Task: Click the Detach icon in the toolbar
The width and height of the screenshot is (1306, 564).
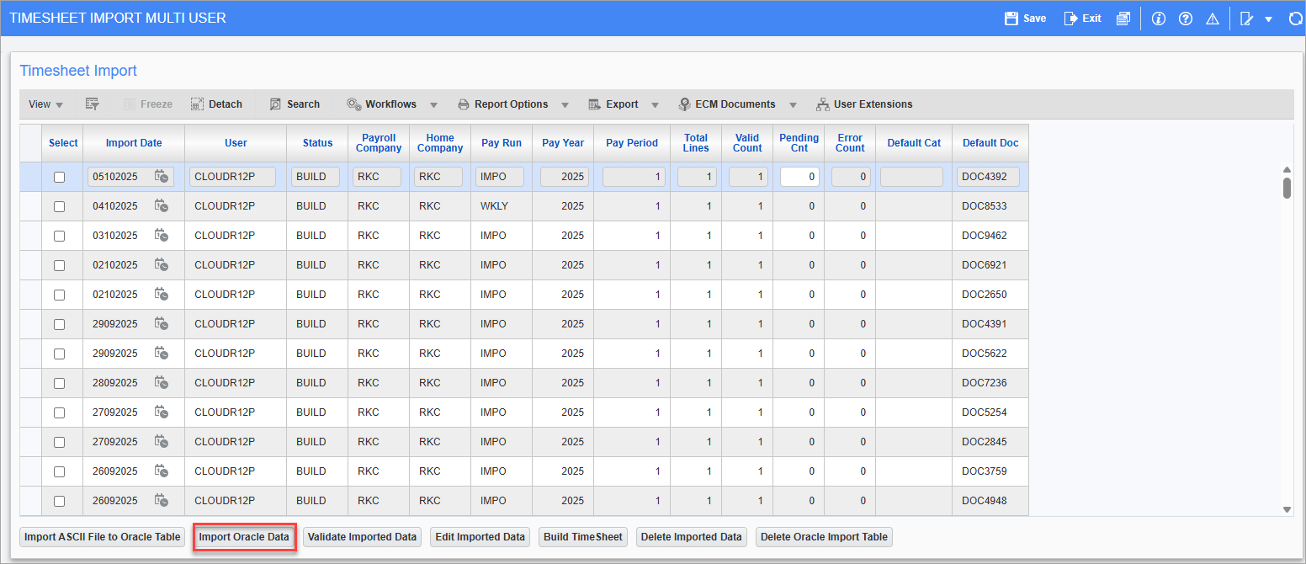Action: [x=216, y=104]
